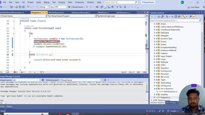Screen dimensions: 205x115
Task: Click the Solution Explorer search magnifier icon
Action: click(x=200, y=20)
